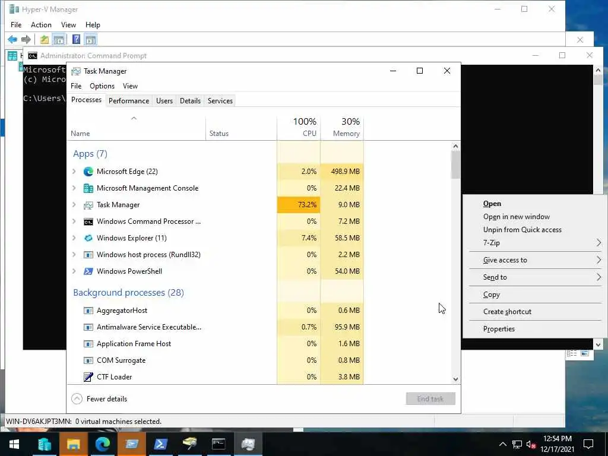Open the 7-Zip submenu in context menu

click(x=535, y=243)
